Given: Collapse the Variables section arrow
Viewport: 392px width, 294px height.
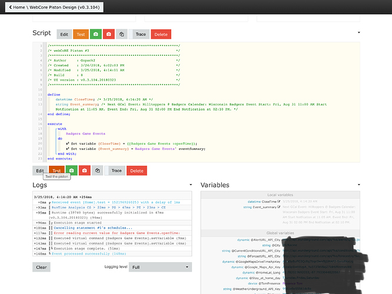Looking at the screenshot, I should click(359, 185).
